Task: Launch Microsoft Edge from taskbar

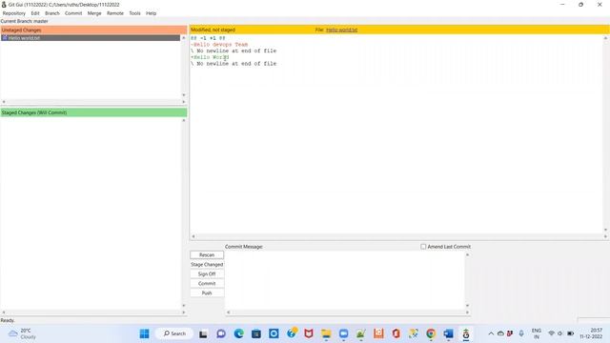Action: 238,333
